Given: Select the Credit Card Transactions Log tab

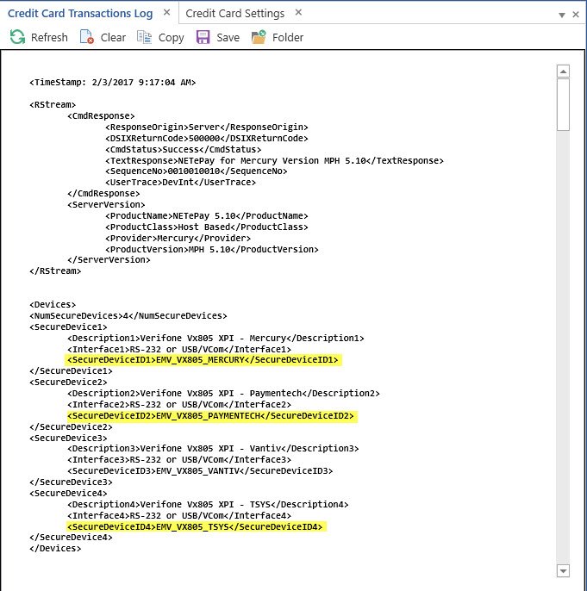Looking at the screenshot, I should tap(79, 13).
